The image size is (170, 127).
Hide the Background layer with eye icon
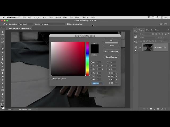140,47
